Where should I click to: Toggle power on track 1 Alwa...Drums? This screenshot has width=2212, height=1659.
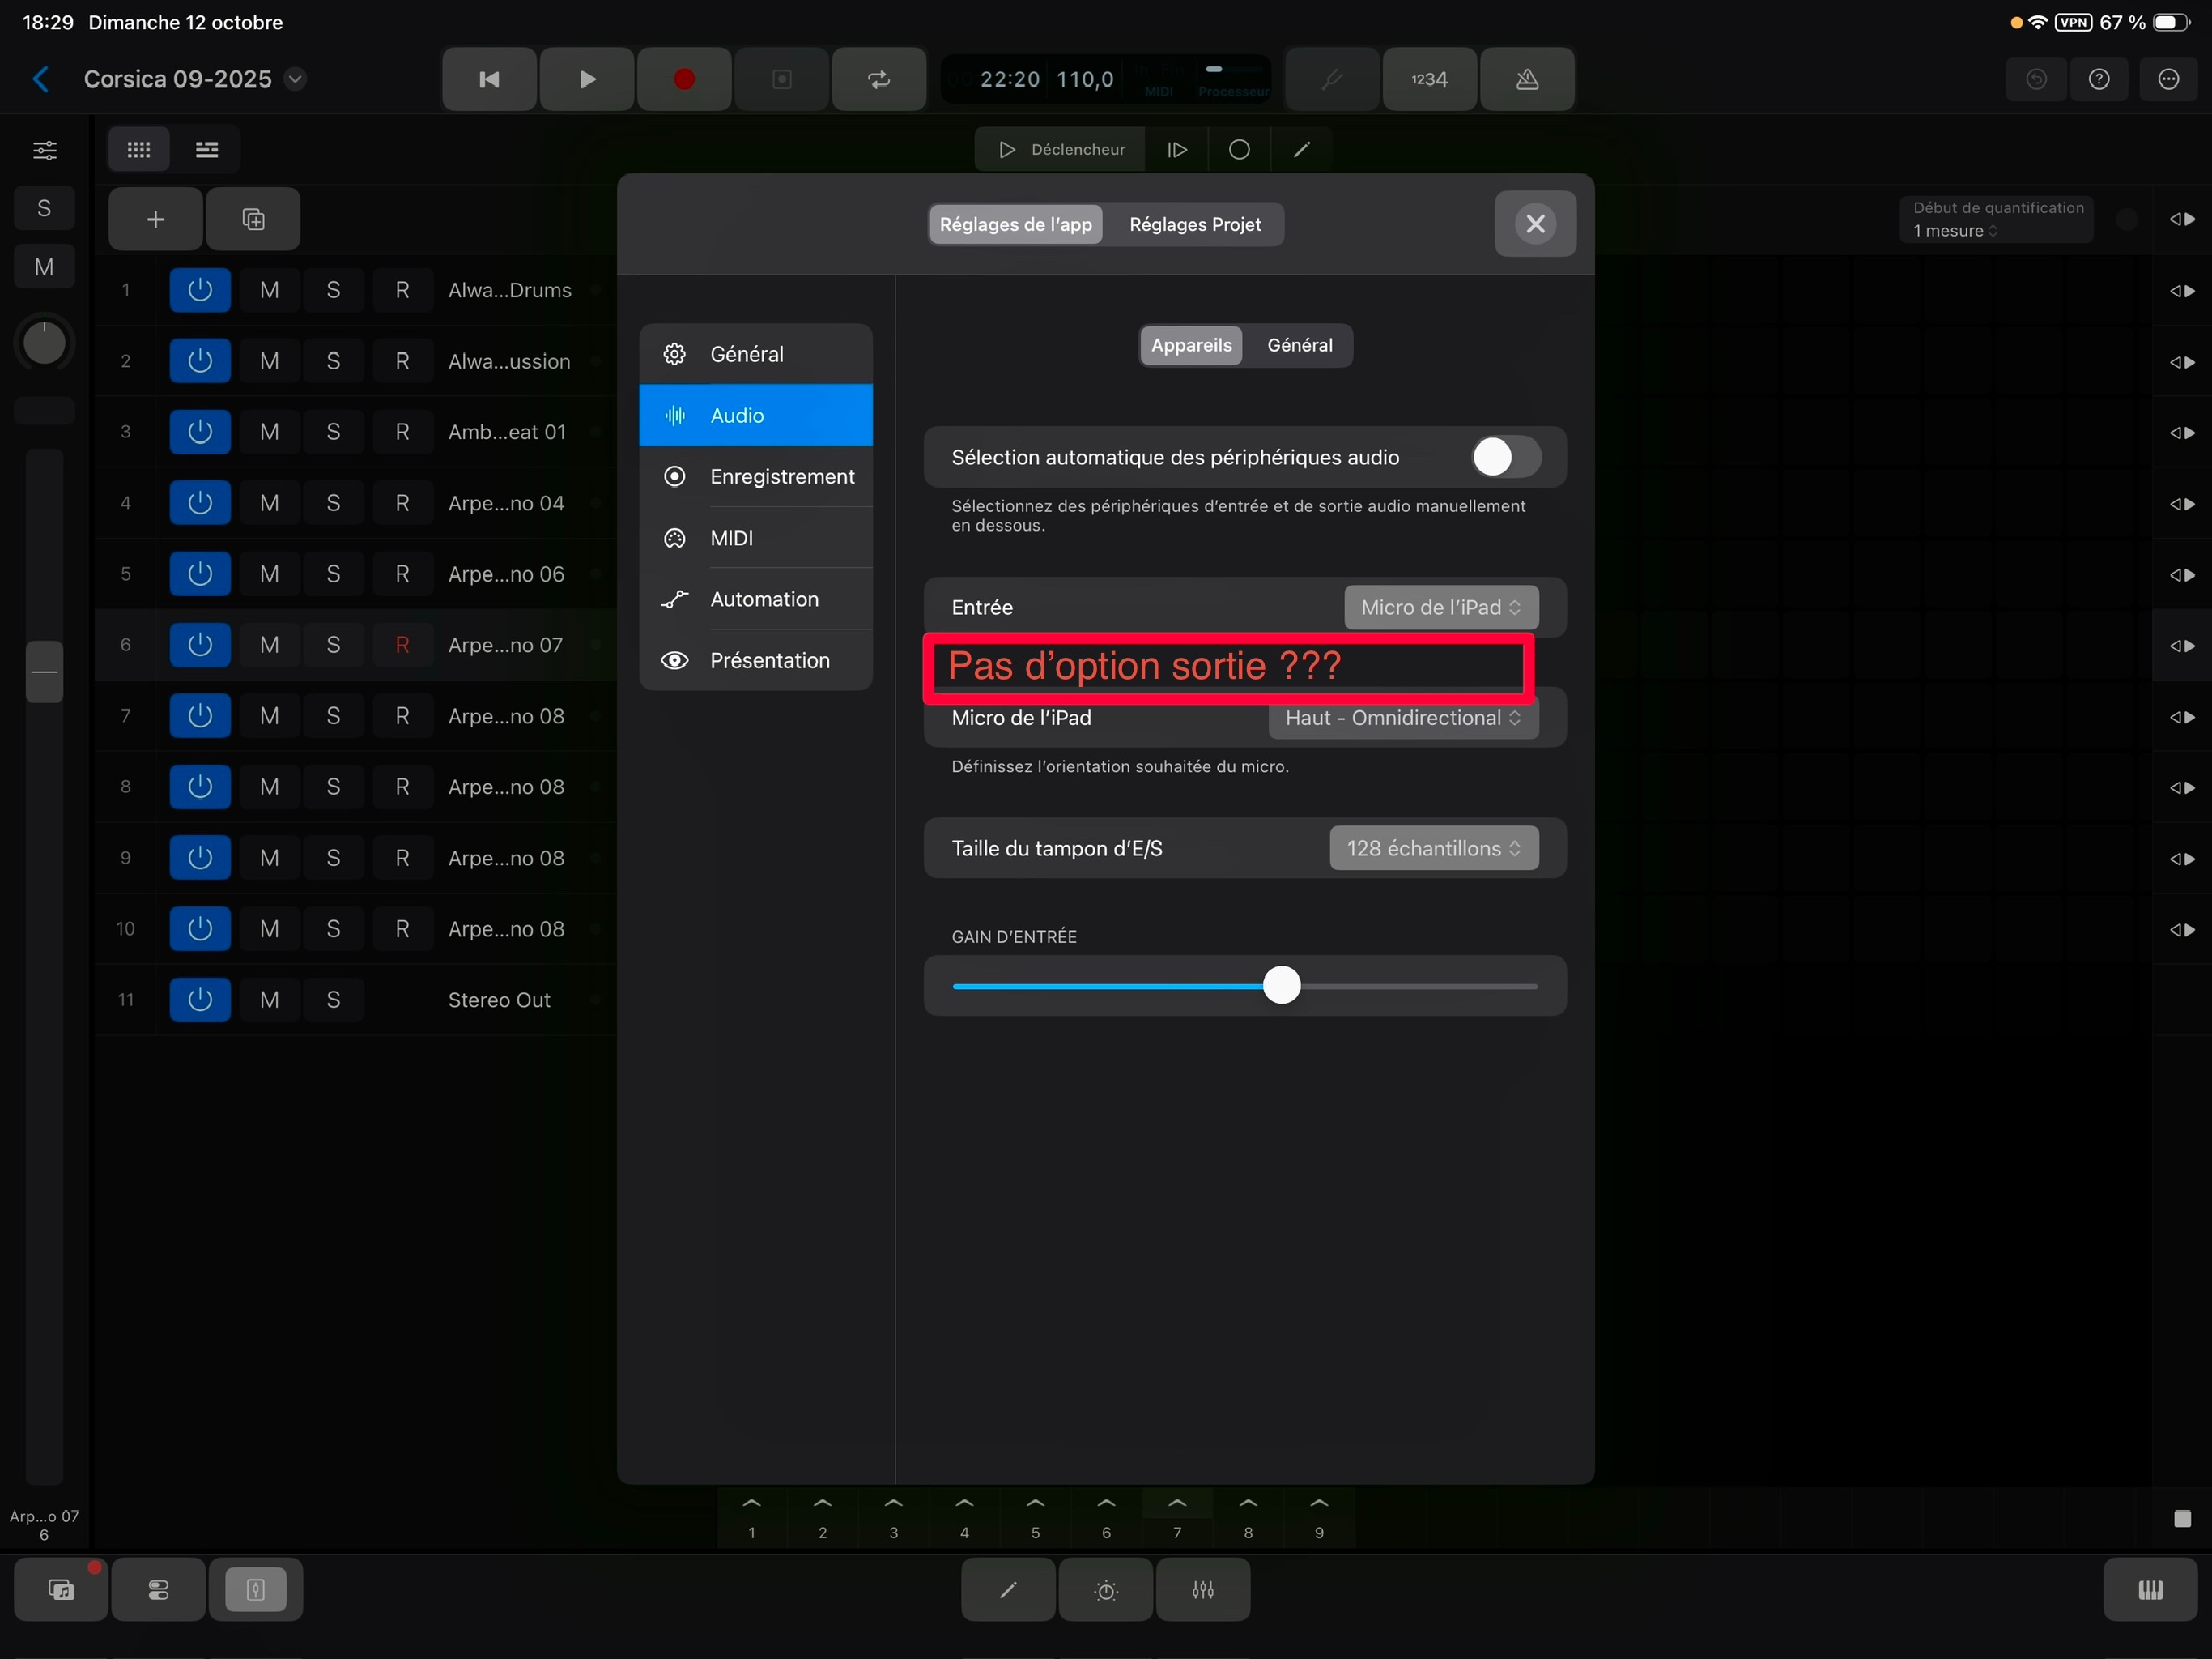point(200,290)
